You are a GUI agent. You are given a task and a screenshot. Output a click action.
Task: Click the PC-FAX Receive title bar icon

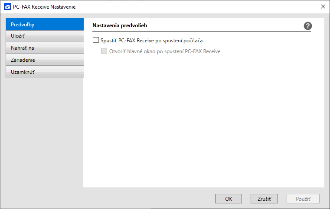point(7,7)
